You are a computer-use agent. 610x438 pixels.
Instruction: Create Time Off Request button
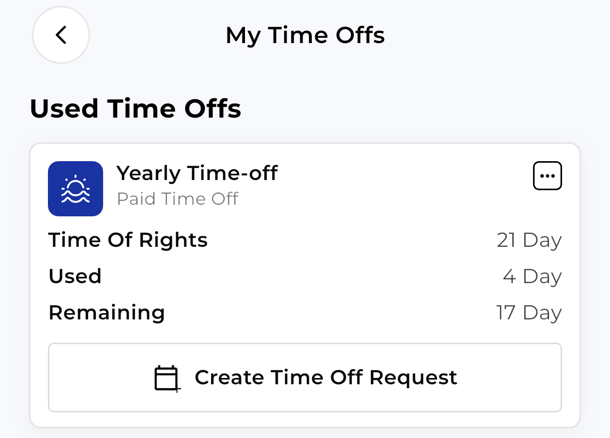(305, 378)
